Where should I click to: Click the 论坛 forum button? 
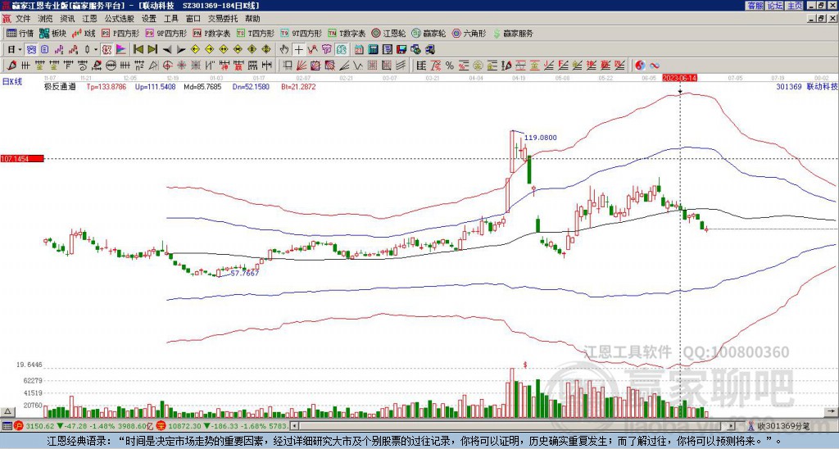pos(774,6)
